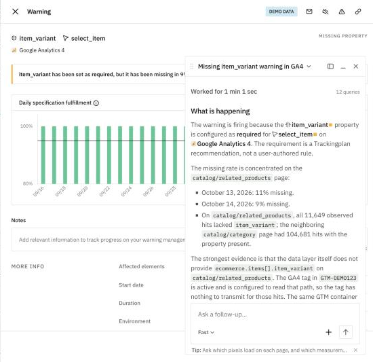Click the GTM-DEMO123 code tag

coord(338,278)
